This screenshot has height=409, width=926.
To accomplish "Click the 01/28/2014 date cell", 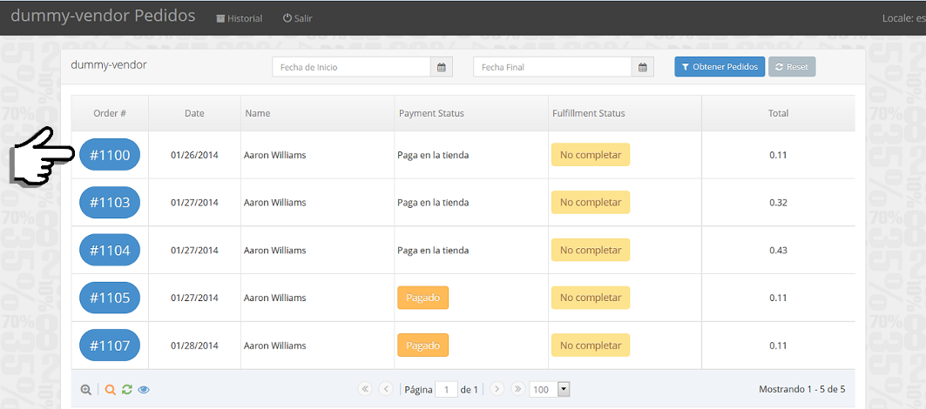I will [x=194, y=345].
